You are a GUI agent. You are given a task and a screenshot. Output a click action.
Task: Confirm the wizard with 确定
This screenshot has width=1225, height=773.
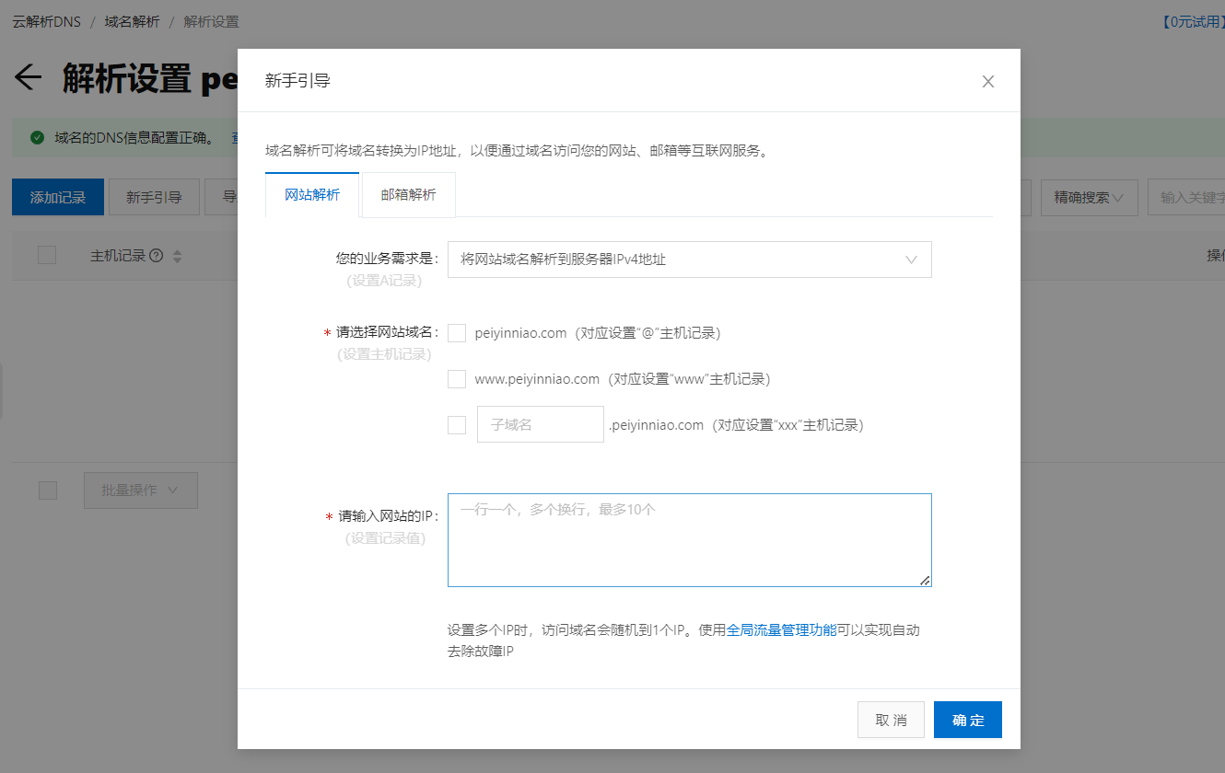pos(967,720)
